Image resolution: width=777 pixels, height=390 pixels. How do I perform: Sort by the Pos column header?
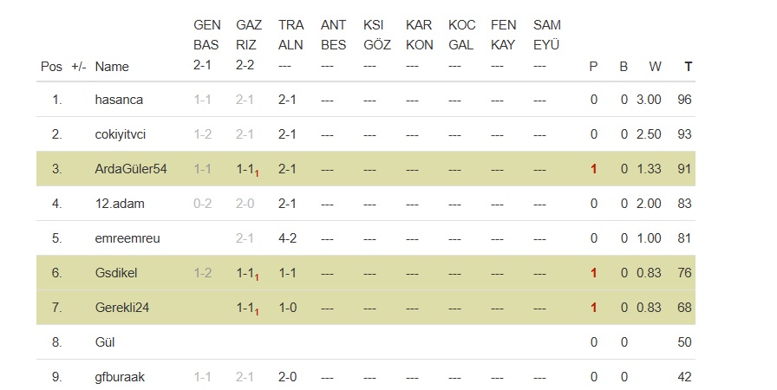tap(51, 66)
